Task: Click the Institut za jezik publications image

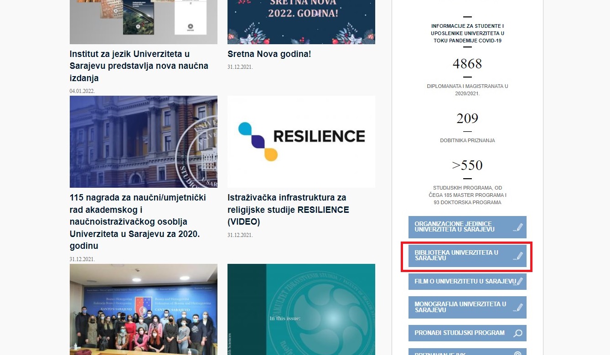Action: [143, 22]
